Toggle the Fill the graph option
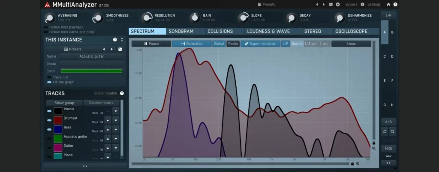 pyautogui.click(x=49, y=82)
